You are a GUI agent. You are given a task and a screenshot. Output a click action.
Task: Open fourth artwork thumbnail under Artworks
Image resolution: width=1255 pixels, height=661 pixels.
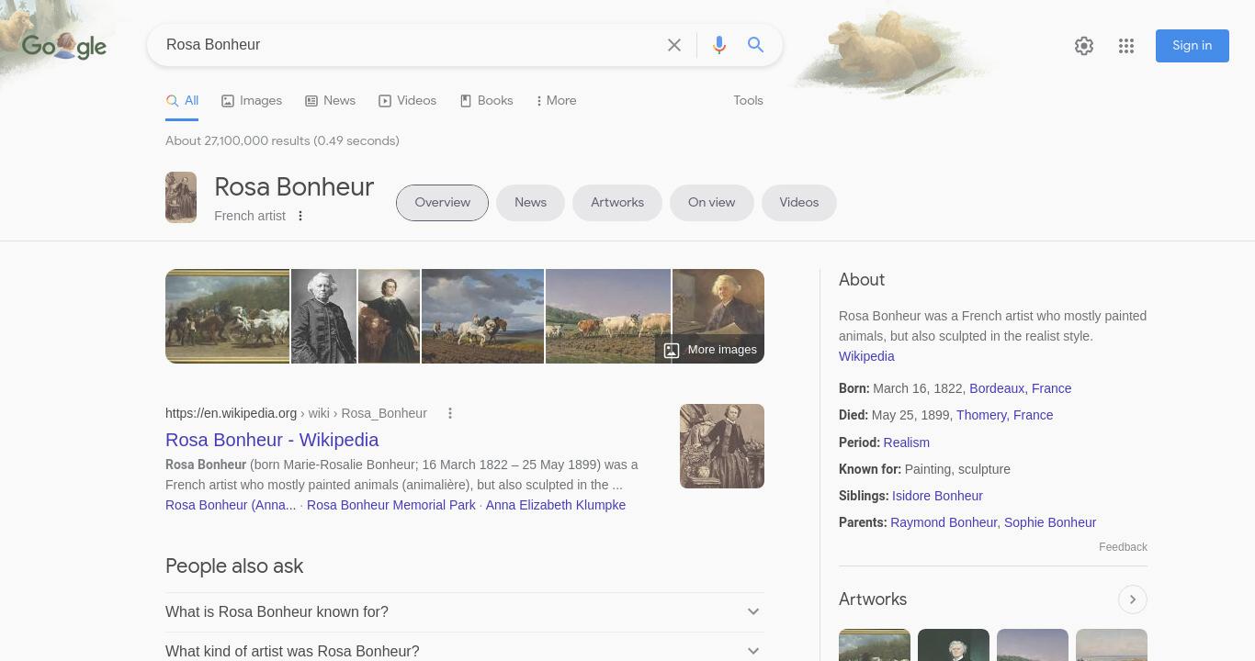[1112, 644]
